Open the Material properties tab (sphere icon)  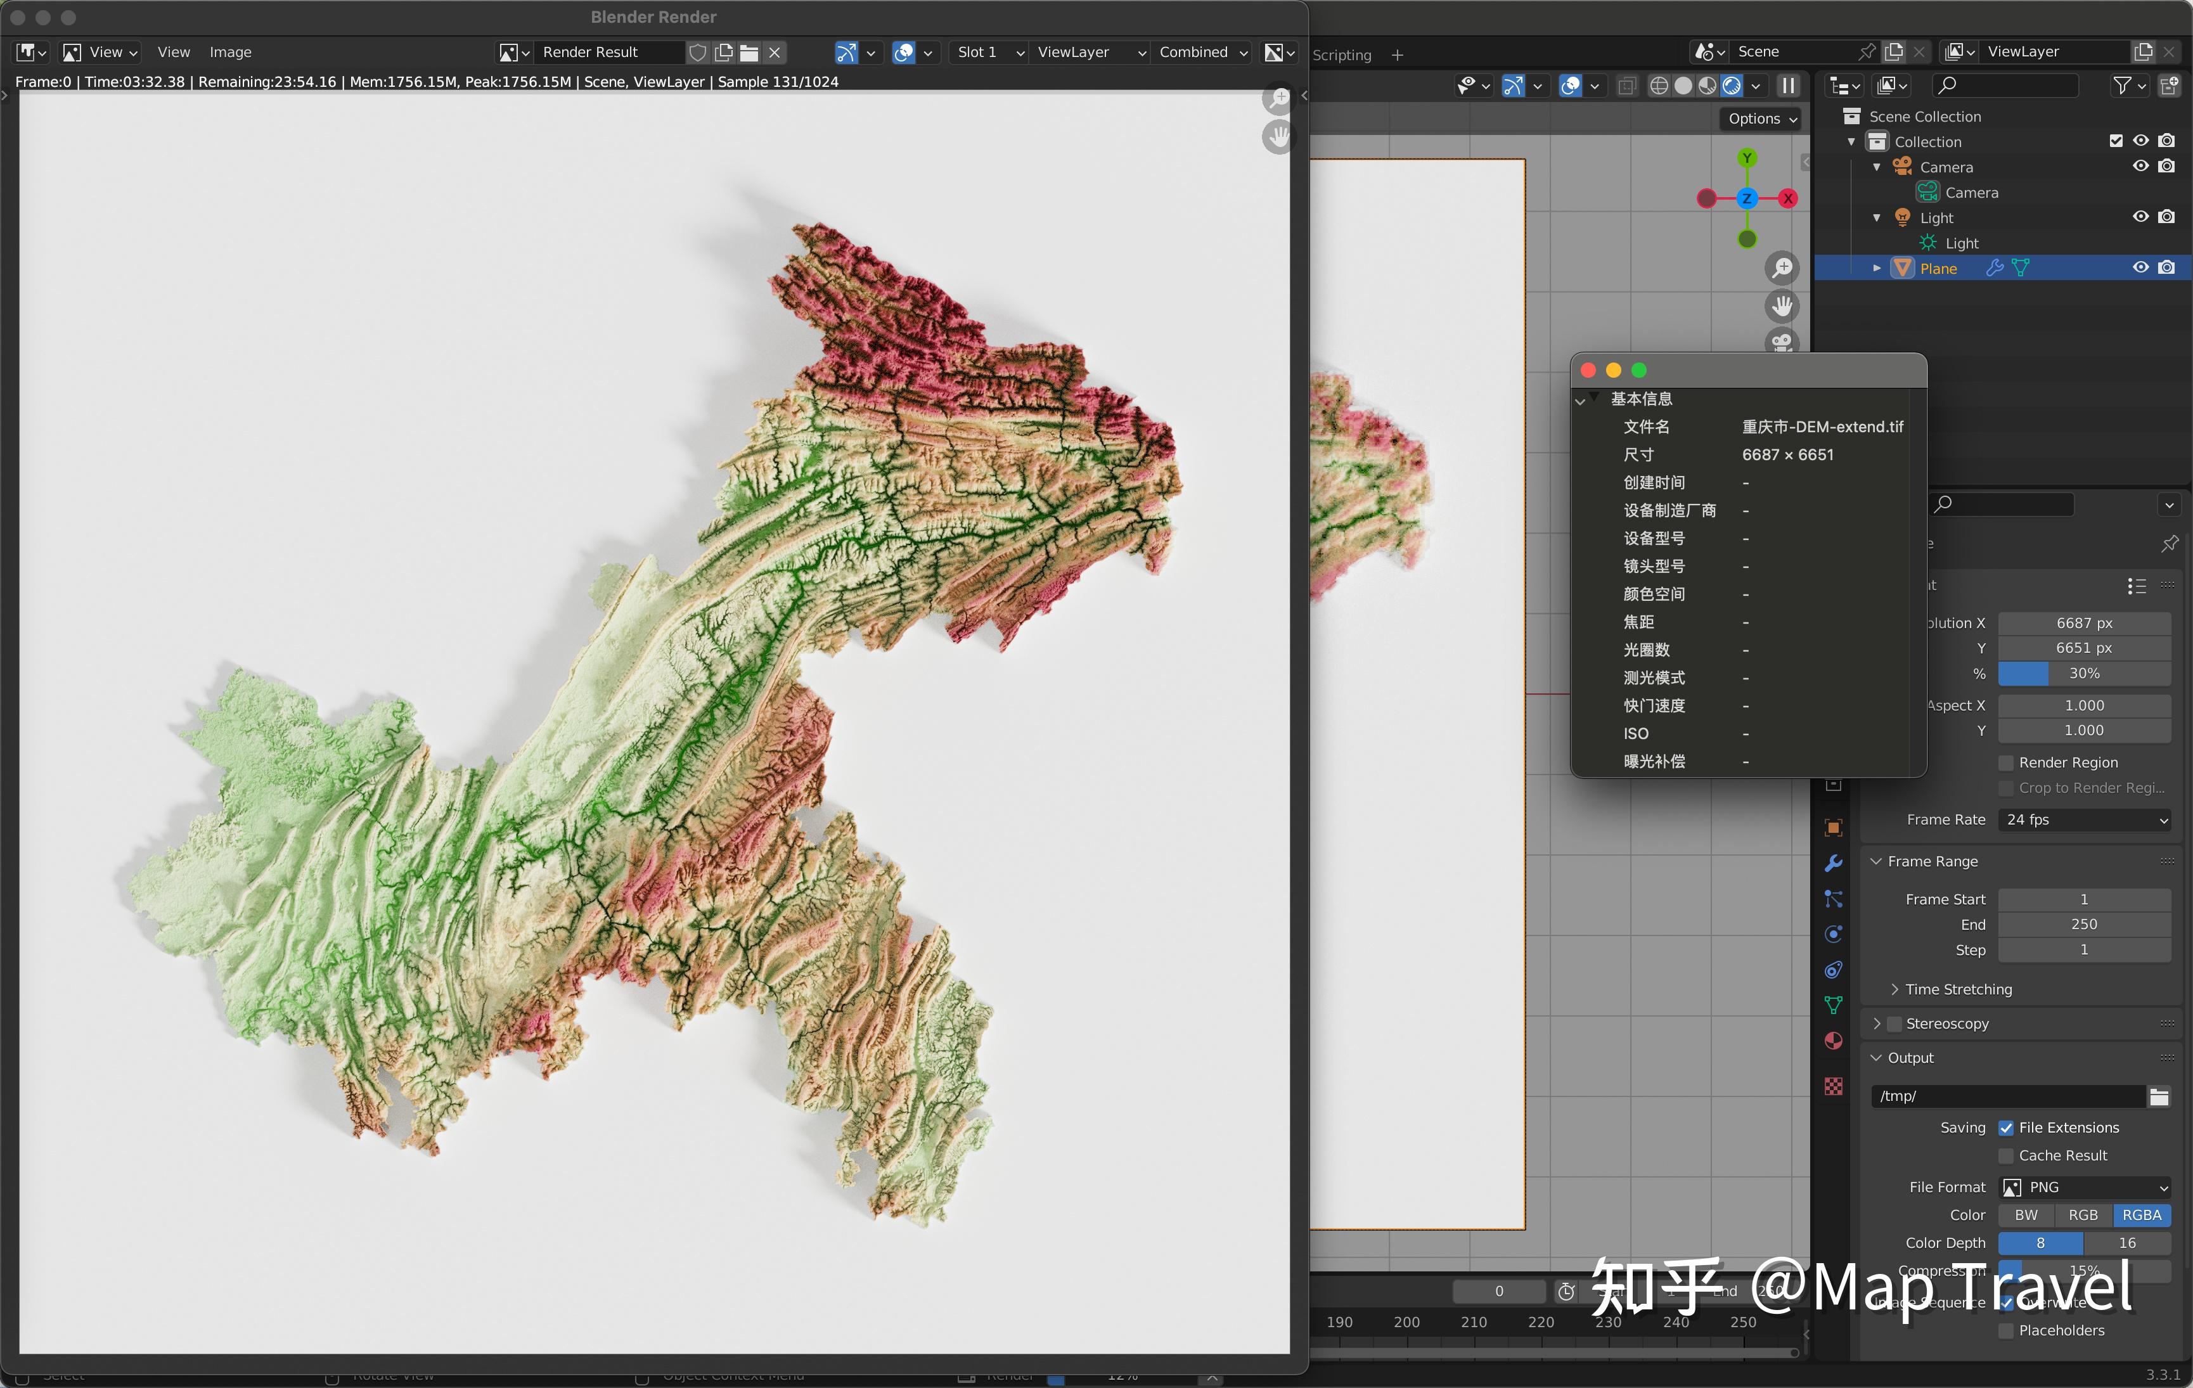pyautogui.click(x=1833, y=1039)
